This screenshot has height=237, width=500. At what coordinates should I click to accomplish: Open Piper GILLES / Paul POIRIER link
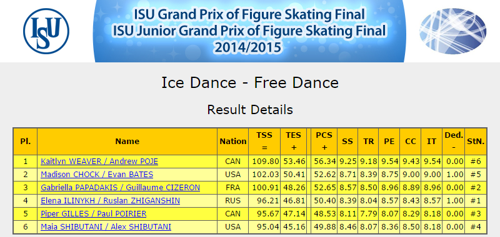[93, 213]
